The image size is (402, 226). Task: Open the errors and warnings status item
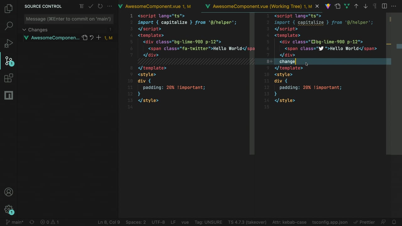pos(49,222)
